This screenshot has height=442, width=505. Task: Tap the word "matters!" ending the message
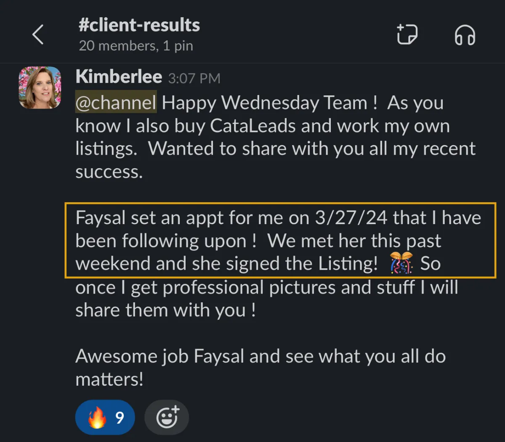click(x=109, y=379)
